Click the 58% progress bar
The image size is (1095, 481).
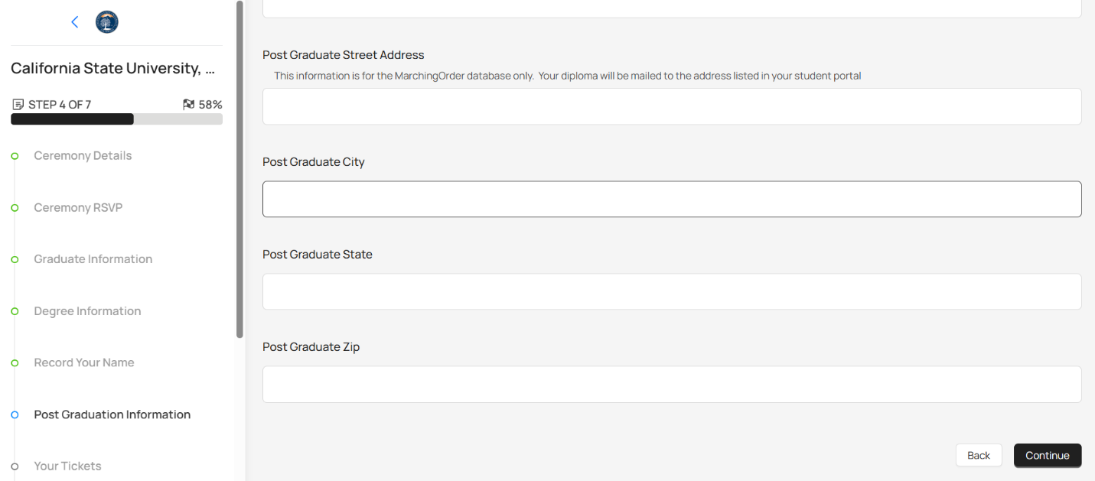click(116, 119)
